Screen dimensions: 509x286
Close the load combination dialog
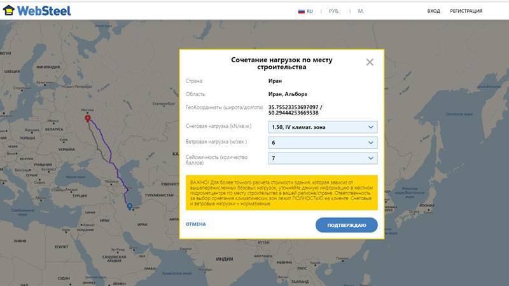pyautogui.click(x=370, y=62)
